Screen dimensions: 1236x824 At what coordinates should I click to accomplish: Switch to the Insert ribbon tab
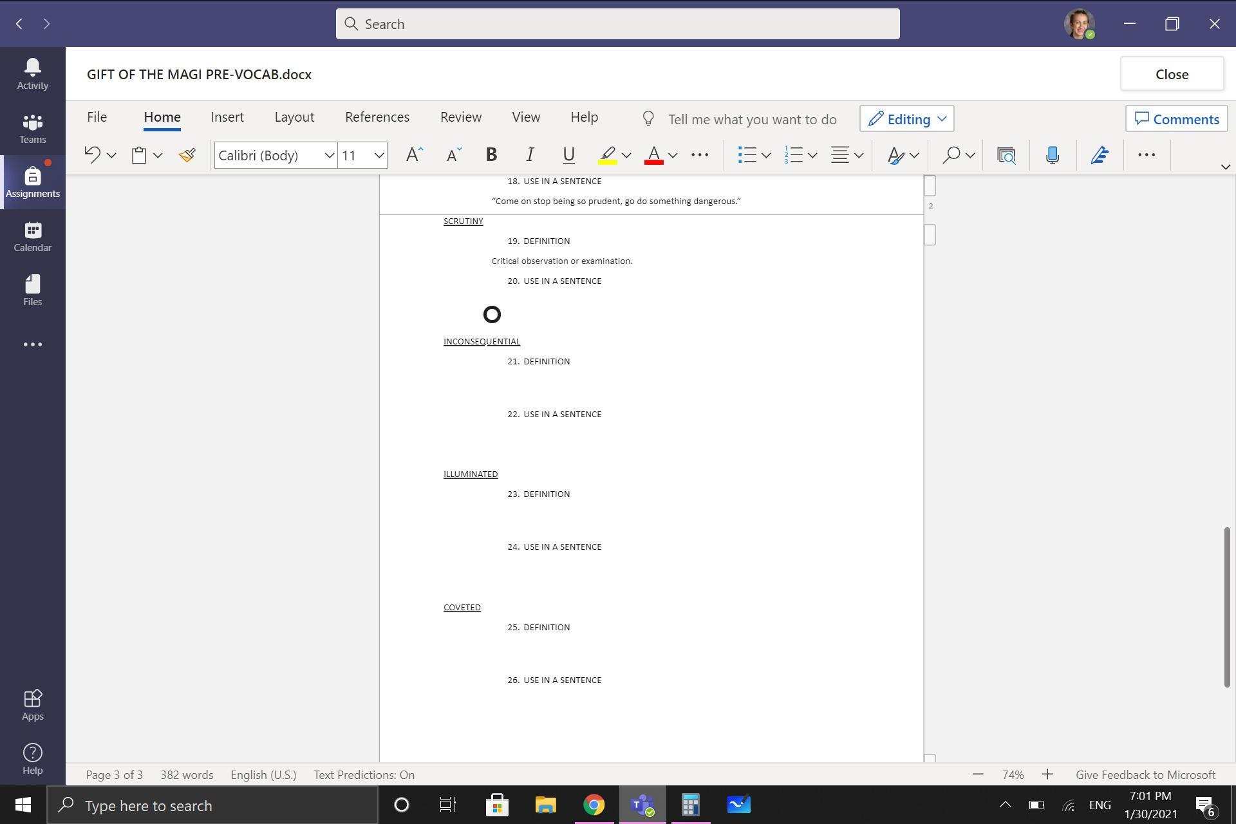[227, 117]
